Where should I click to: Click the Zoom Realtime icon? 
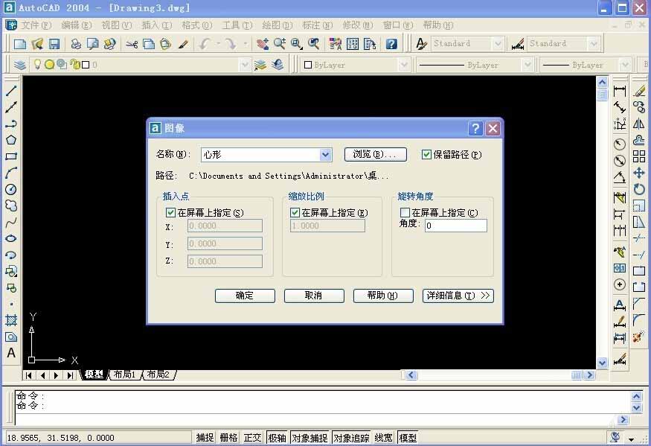click(280, 44)
